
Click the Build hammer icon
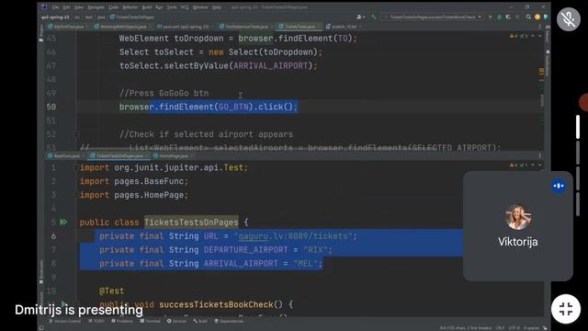[374, 17]
